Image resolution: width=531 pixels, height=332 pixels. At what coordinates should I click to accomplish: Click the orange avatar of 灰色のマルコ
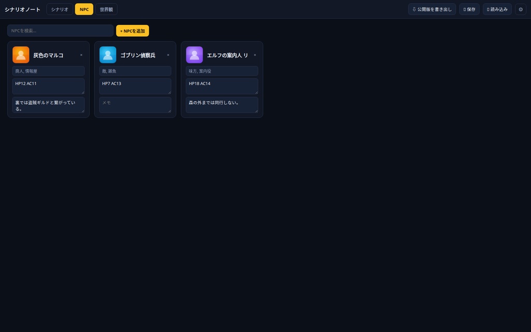[21, 55]
